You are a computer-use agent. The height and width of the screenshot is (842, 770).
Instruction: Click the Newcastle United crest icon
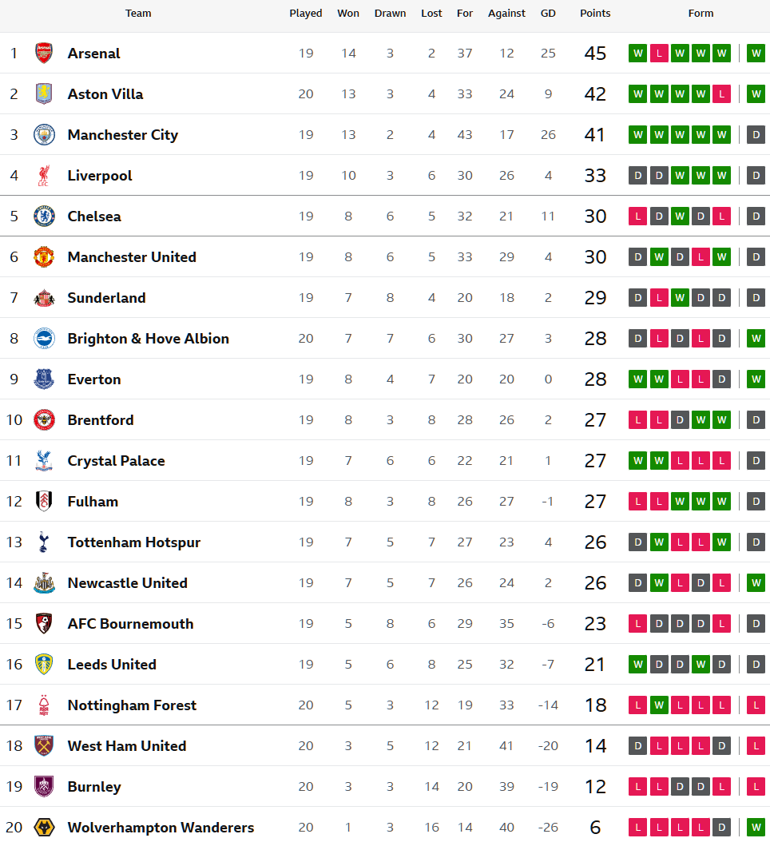point(44,583)
